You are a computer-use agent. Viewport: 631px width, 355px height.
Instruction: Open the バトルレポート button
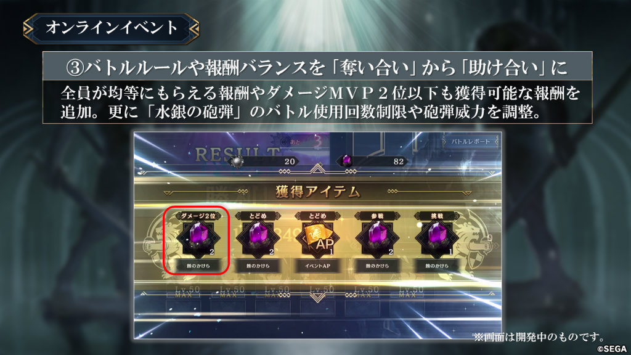tap(470, 142)
